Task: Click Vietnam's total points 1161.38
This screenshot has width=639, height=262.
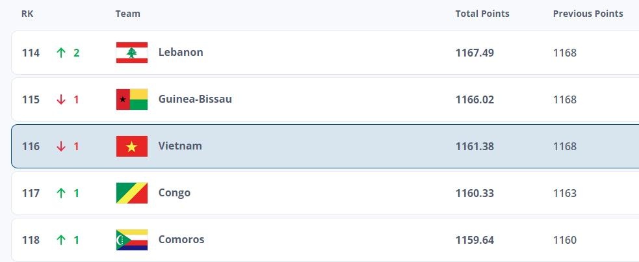Action: (475, 146)
